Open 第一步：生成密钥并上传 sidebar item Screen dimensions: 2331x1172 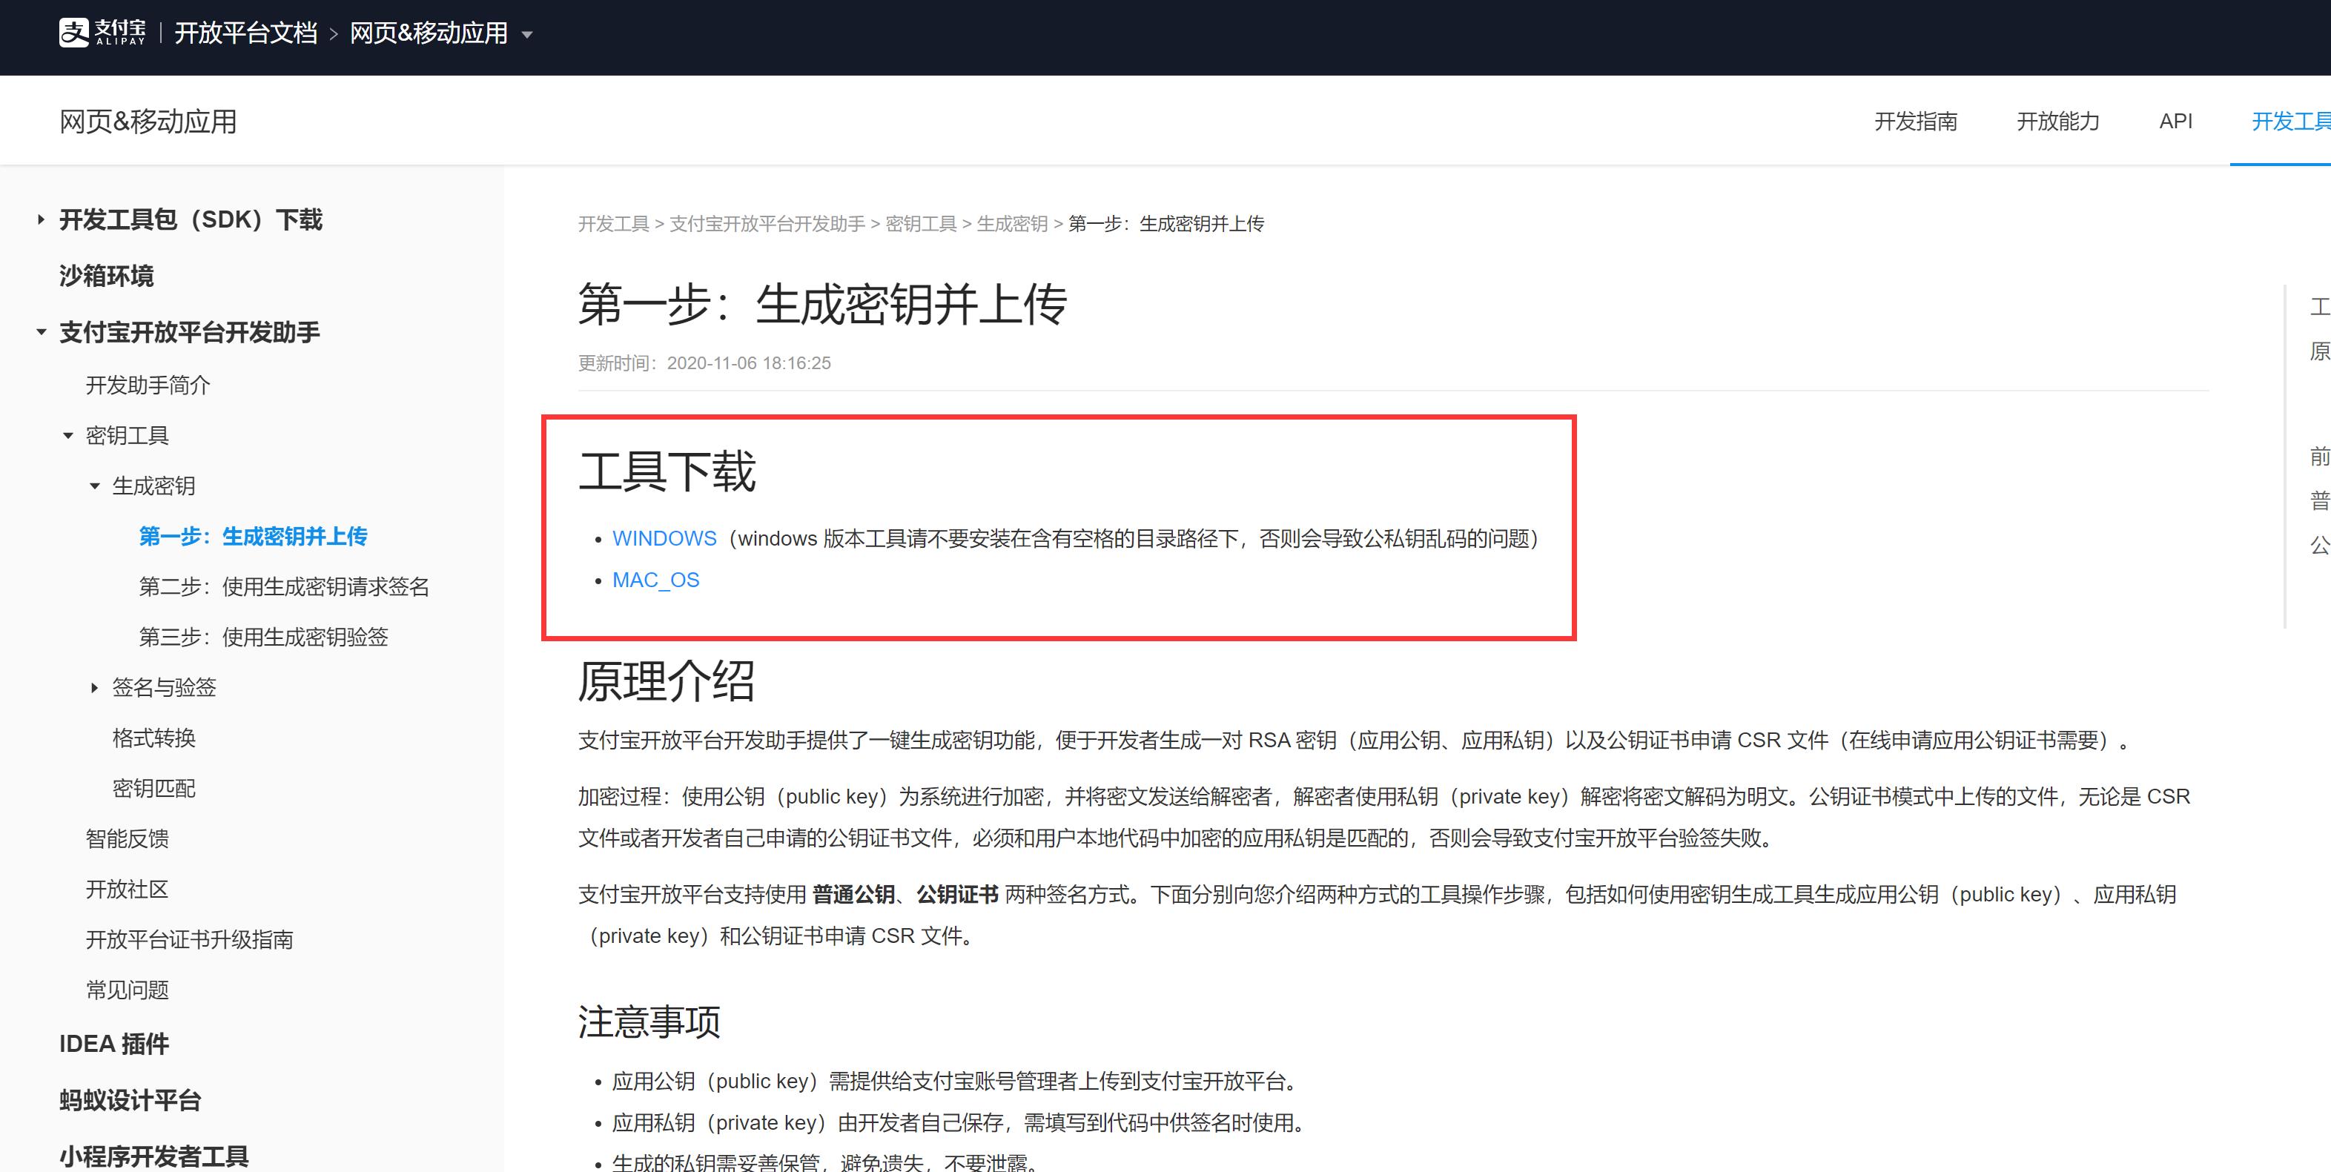(x=254, y=537)
